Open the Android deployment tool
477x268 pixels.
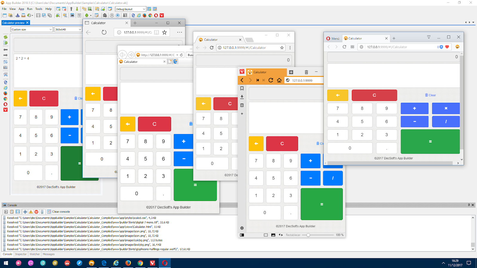[x=86, y=15]
